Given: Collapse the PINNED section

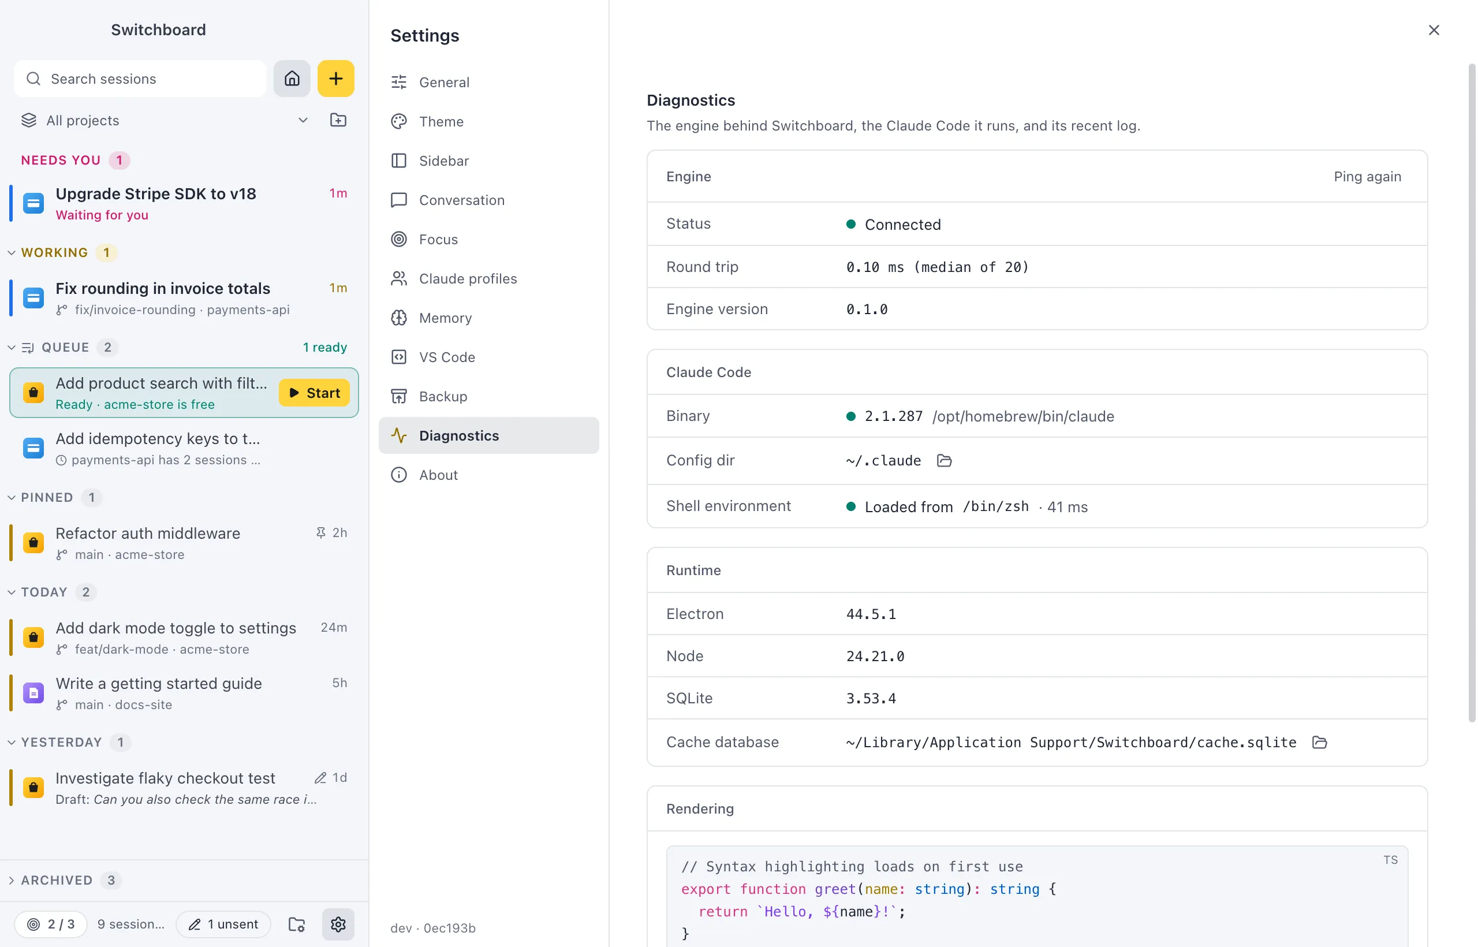Looking at the screenshot, I should point(11,498).
